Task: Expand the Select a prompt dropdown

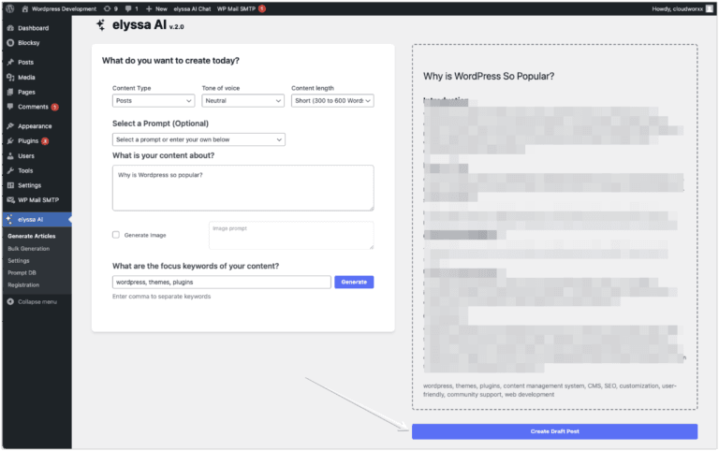Action: coord(198,139)
